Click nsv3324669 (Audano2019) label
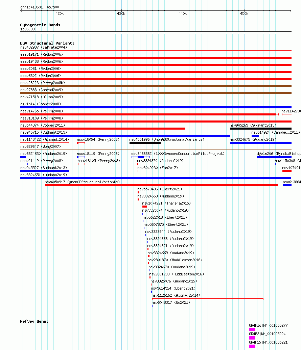Image resolution: width=301 pixels, height=350 pixels. coord(171,253)
